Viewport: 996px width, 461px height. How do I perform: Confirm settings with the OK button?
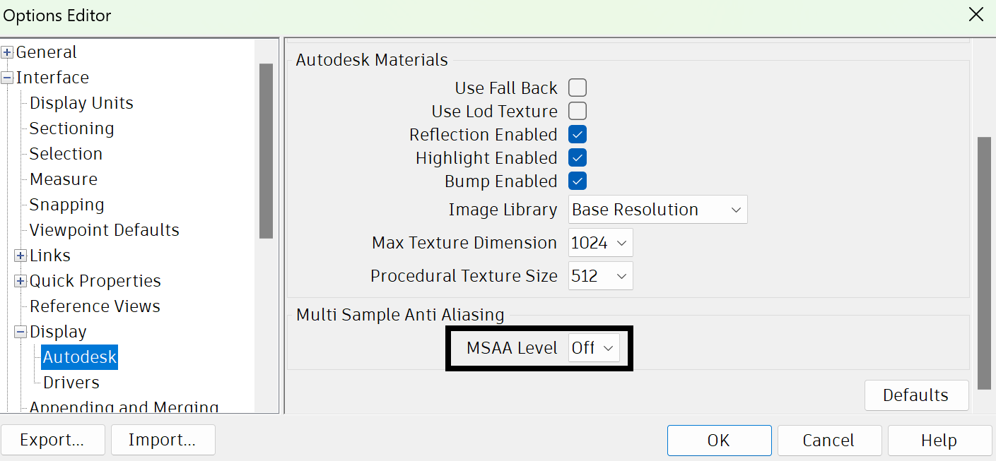[x=719, y=440]
